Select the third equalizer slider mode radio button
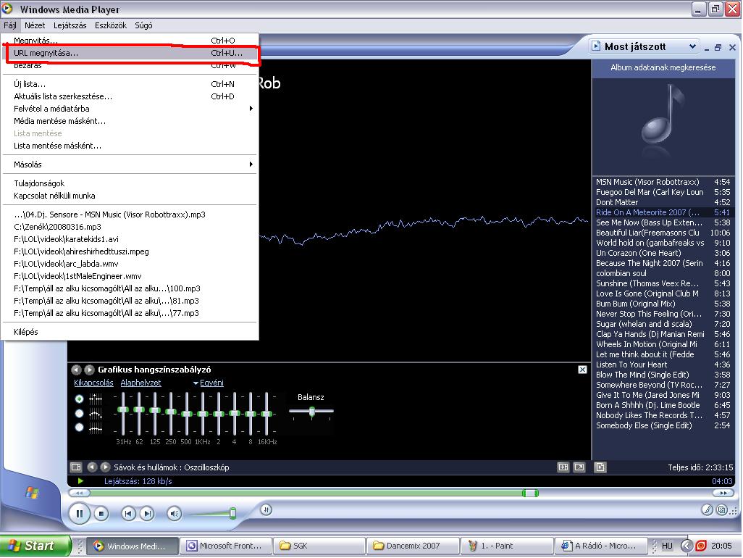The height and width of the screenshot is (558, 743). click(79, 428)
